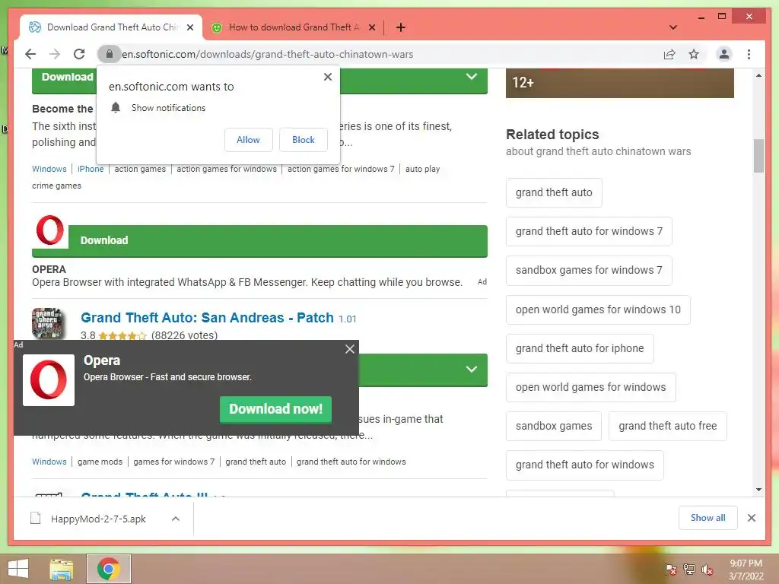The width and height of the screenshot is (779, 584).
Task: Click Download now! in the Opera ad
Action: tap(275, 409)
